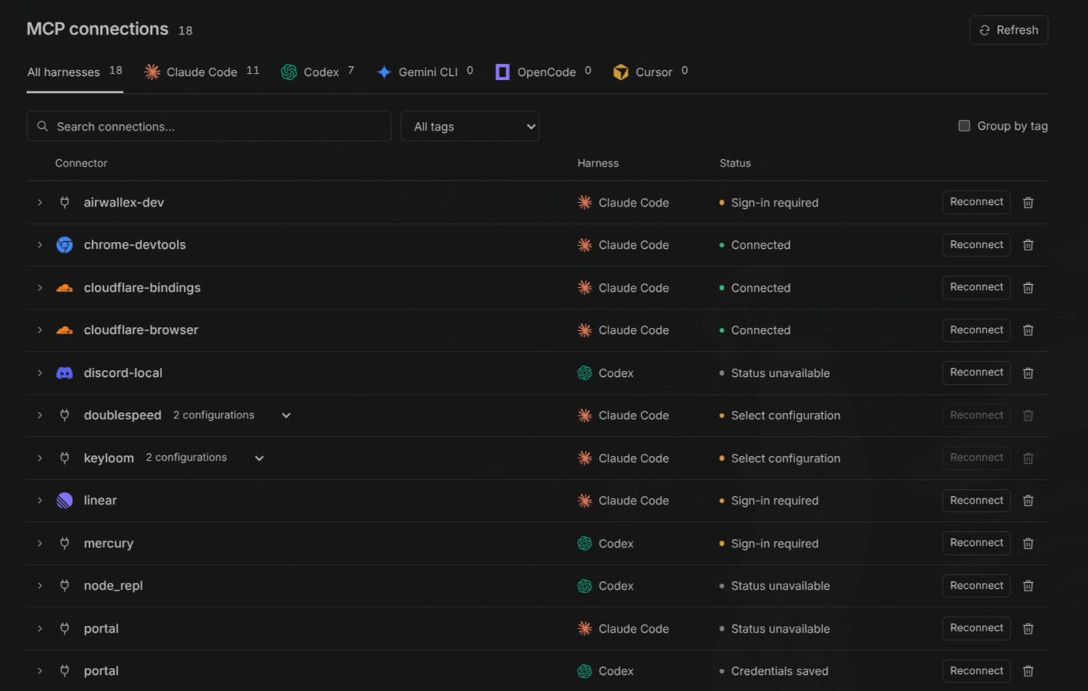Open keyloom 2 configurations dropdown arrow
The height and width of the screenshot is (691, 1088).
point(259,458)
